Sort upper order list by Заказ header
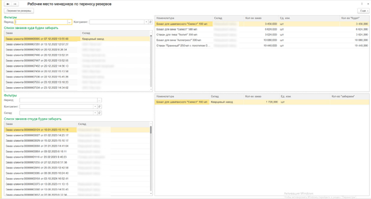Image resolution: width=371 pixels, height=199 pixels. [x=43, y=33]
